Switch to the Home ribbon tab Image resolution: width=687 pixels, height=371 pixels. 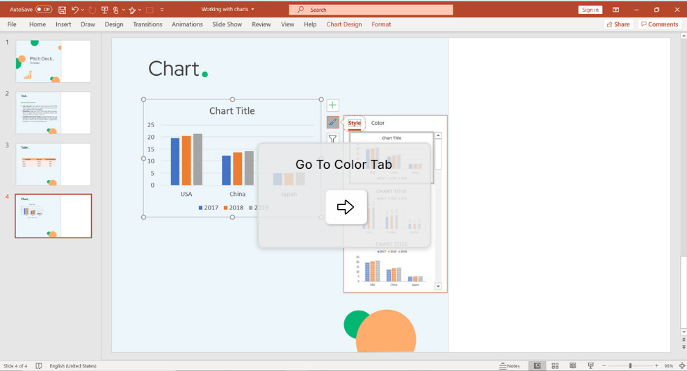(x=38, y=24)
